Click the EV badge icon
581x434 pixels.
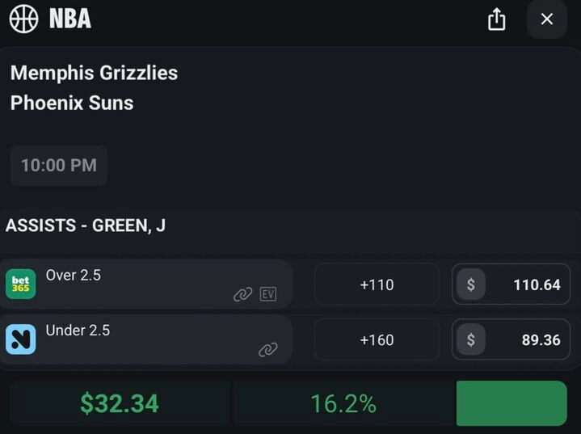[268, 295]
